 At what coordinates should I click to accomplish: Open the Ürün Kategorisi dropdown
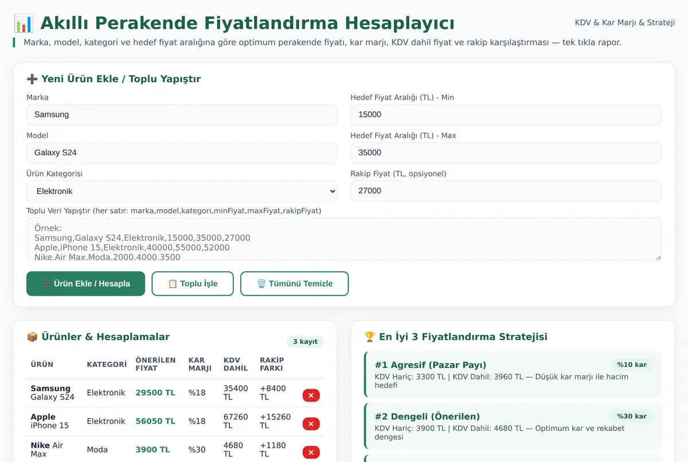pyautogui.click(x=182, y=191)
